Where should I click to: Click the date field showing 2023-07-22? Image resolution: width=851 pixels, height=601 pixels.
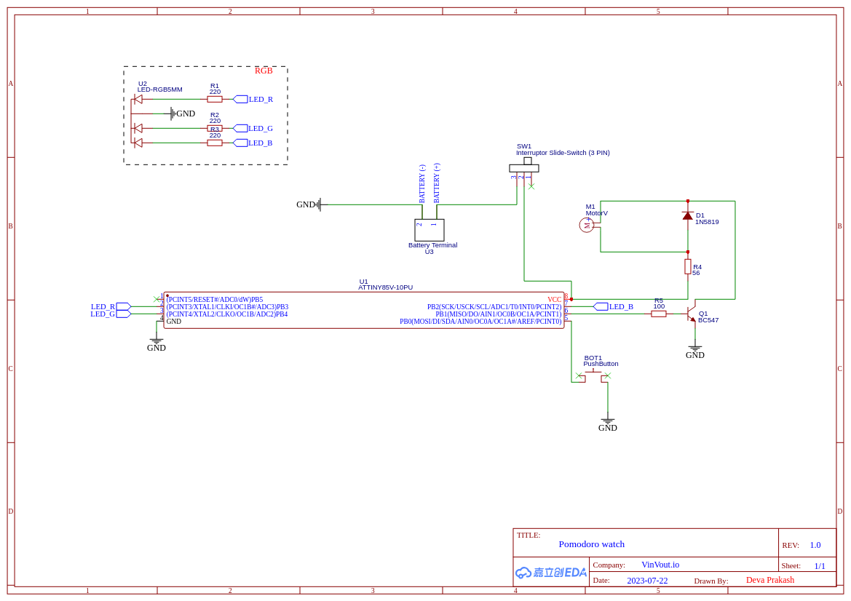point(647,580)
